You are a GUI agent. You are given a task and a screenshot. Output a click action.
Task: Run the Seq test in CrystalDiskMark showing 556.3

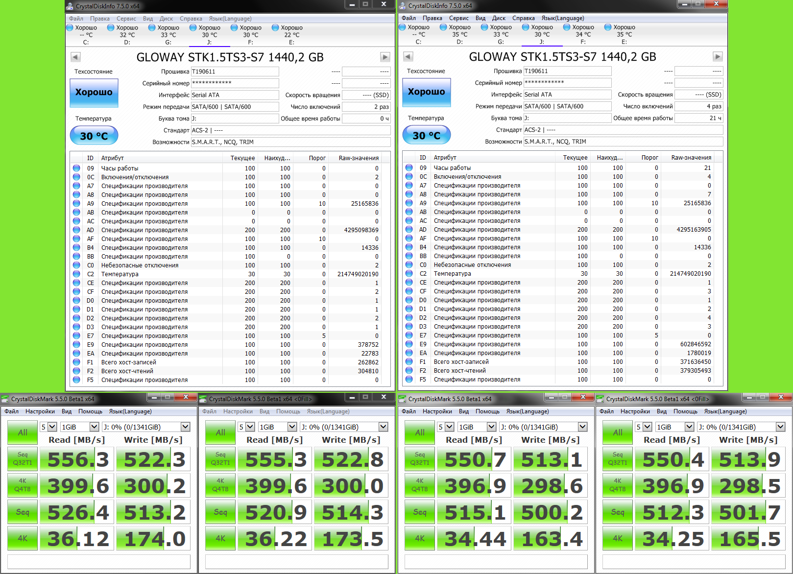23,512
